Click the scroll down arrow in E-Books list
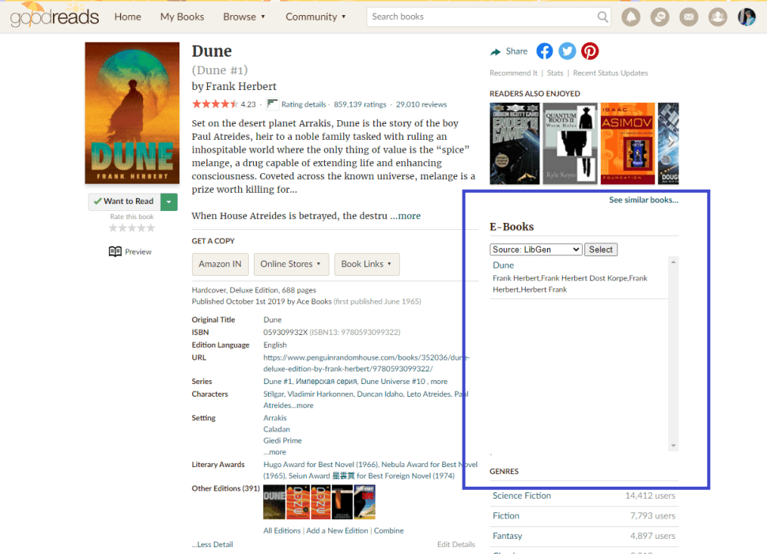The width and height of the screenshot is (767, 554). pos(674,446)
